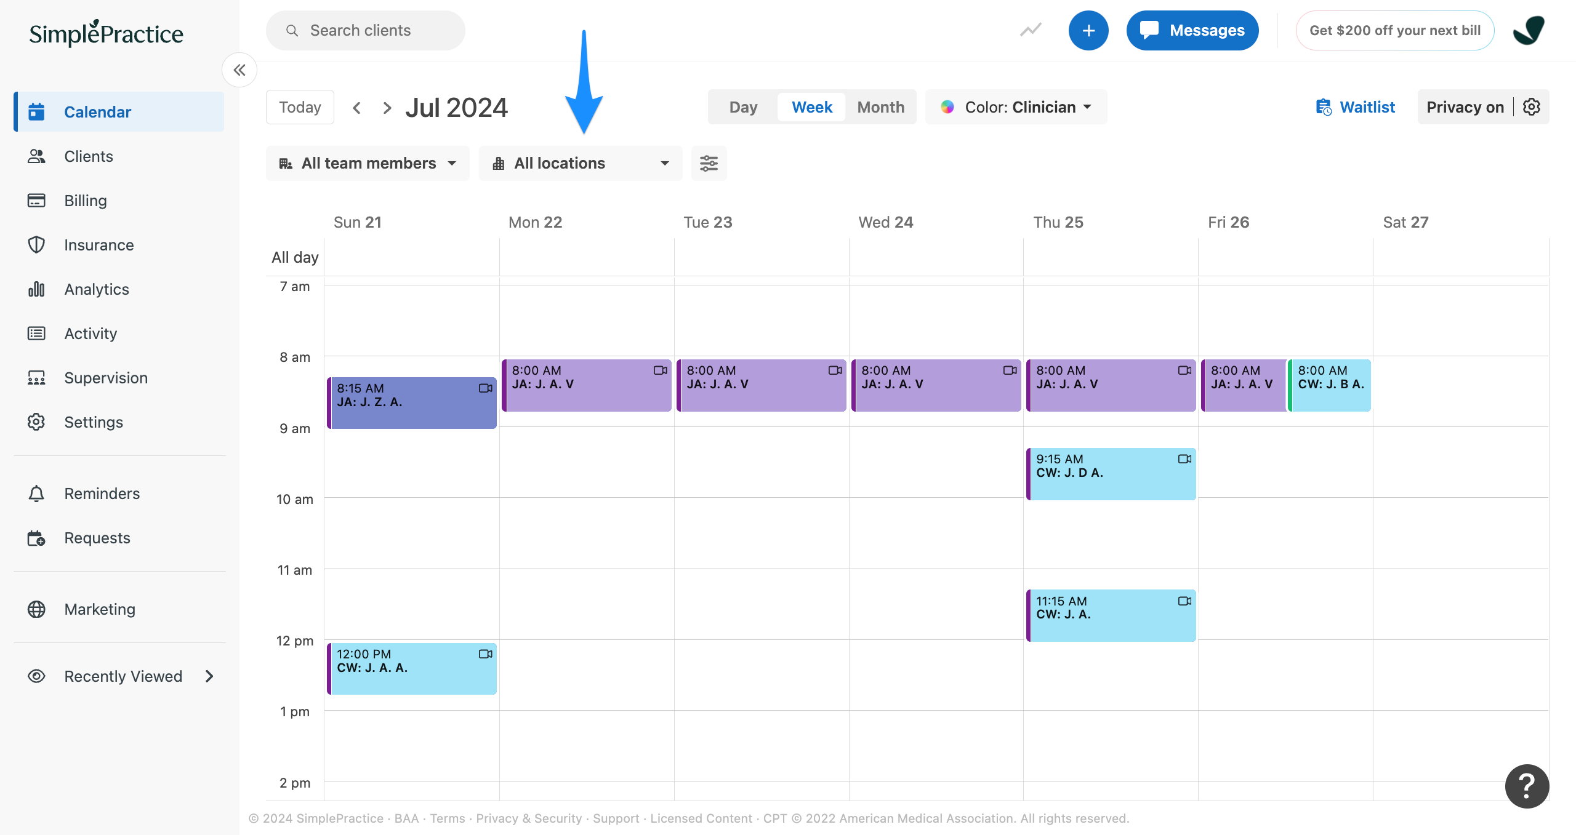Click video icon on Sunday 12:00 PM appointment
This screenshot has height=835, width=1576.
[486, 654]
